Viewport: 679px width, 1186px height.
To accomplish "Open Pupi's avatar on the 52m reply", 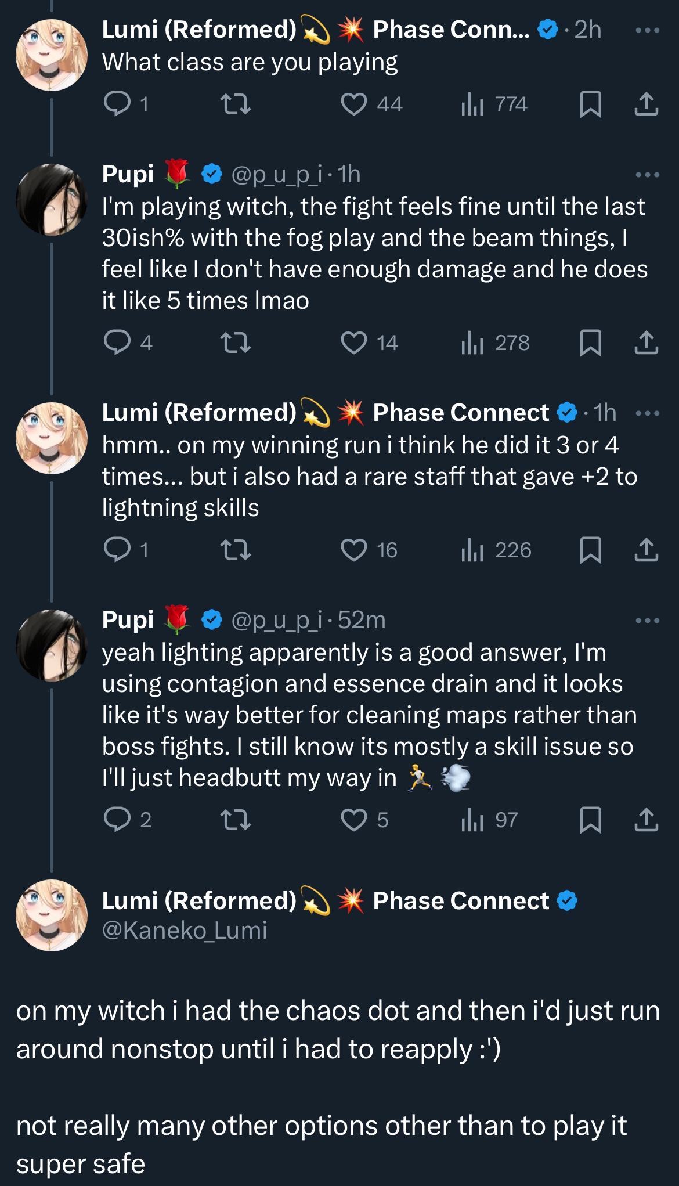I will click(x=52, y=645).
